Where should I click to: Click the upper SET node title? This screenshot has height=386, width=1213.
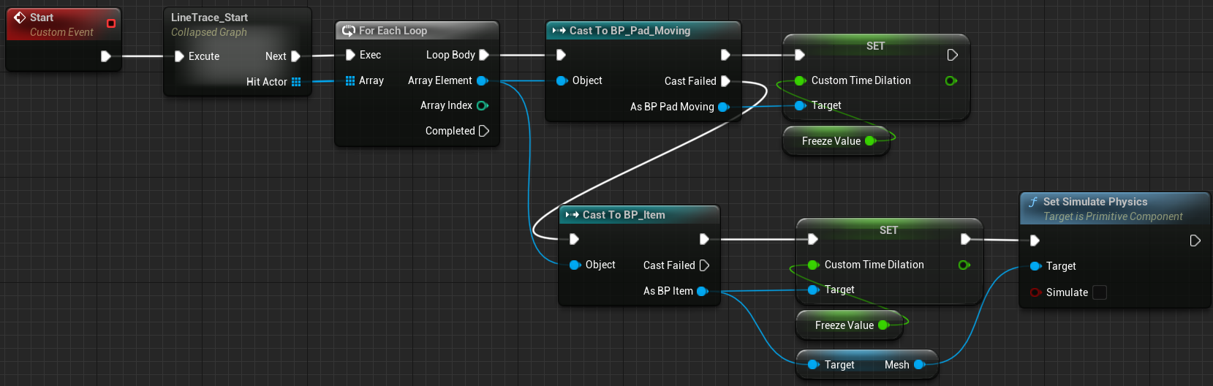(x=876, y=46)
